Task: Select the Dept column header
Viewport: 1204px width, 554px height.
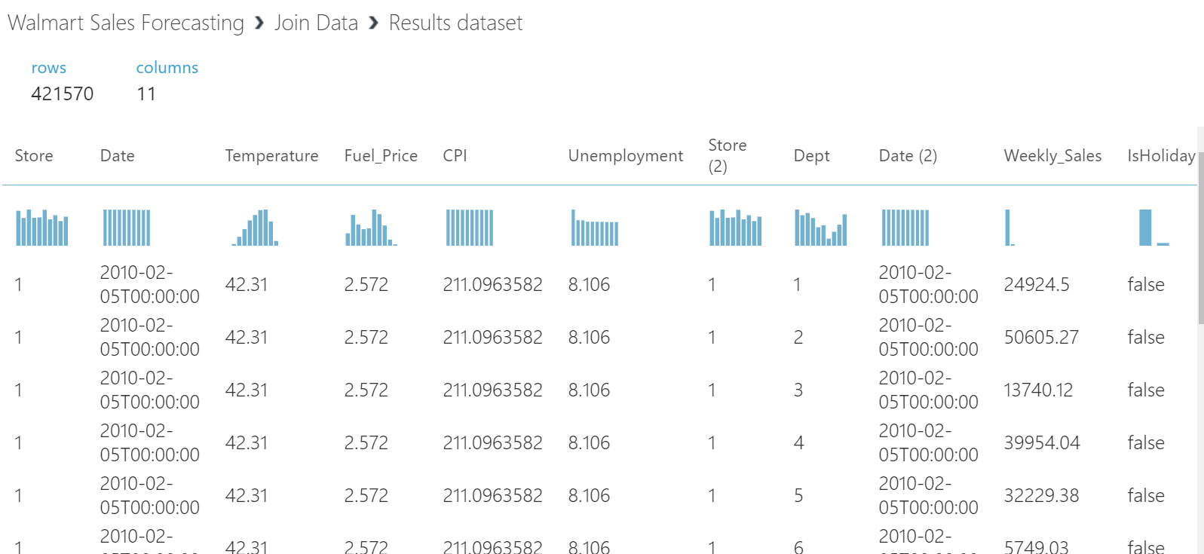Action: [811, 156]
